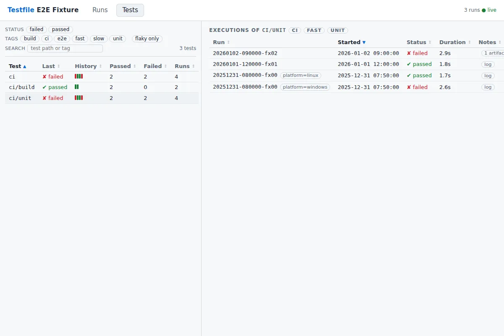Click the platform=linux badge
504x336 pixels.
click(301, 76)
